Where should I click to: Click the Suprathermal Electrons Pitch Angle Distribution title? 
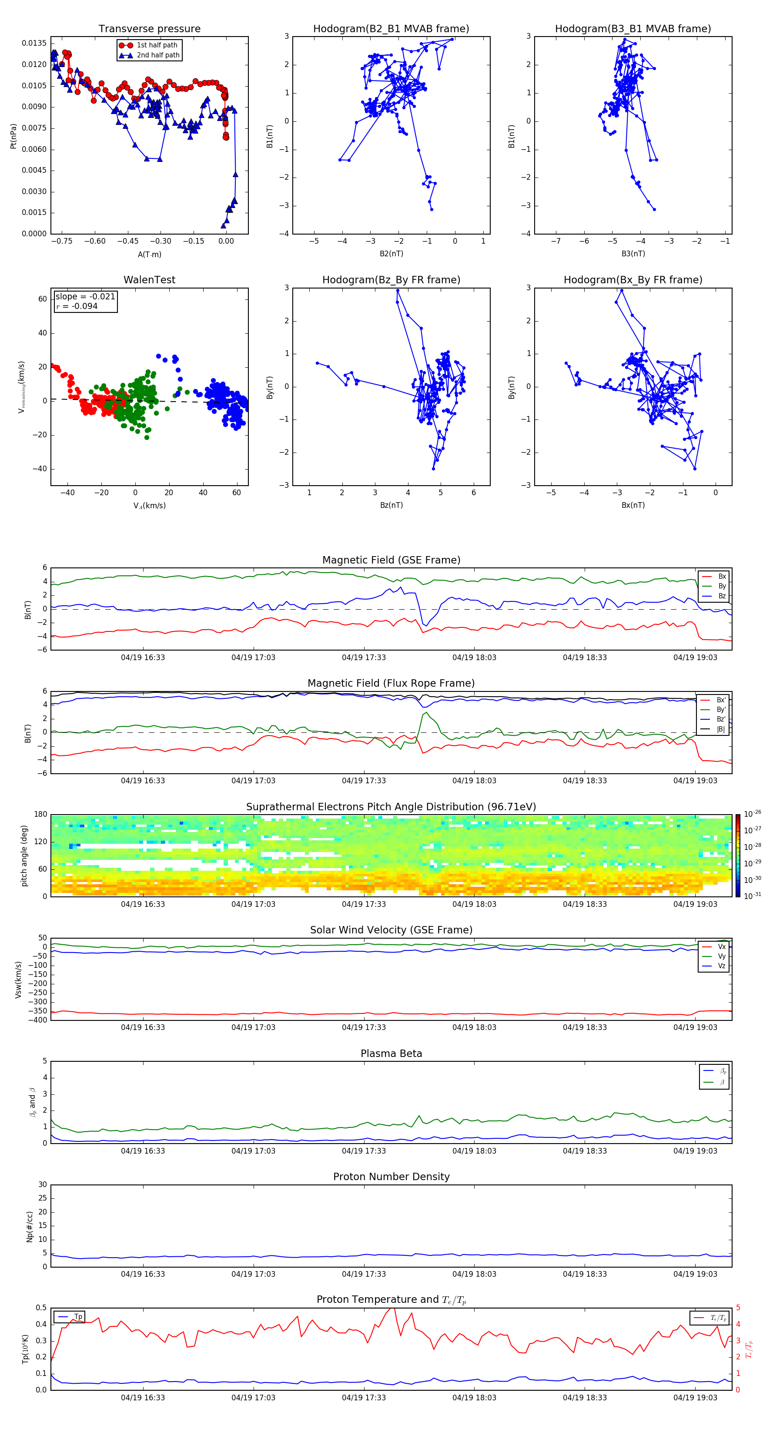391,807
